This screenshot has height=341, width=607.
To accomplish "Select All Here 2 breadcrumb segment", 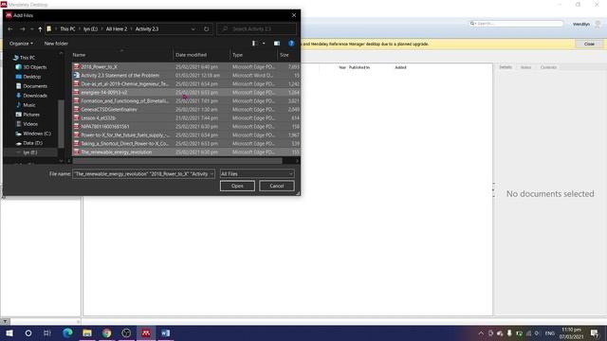I will [x=116, y=29].
